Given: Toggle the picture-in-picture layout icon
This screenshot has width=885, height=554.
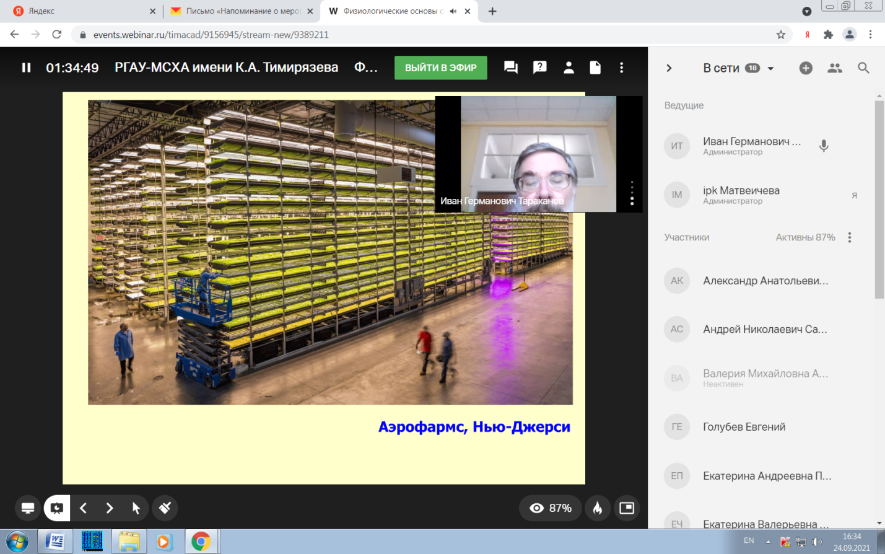Looking at the screenshot, I should (627, 508).
